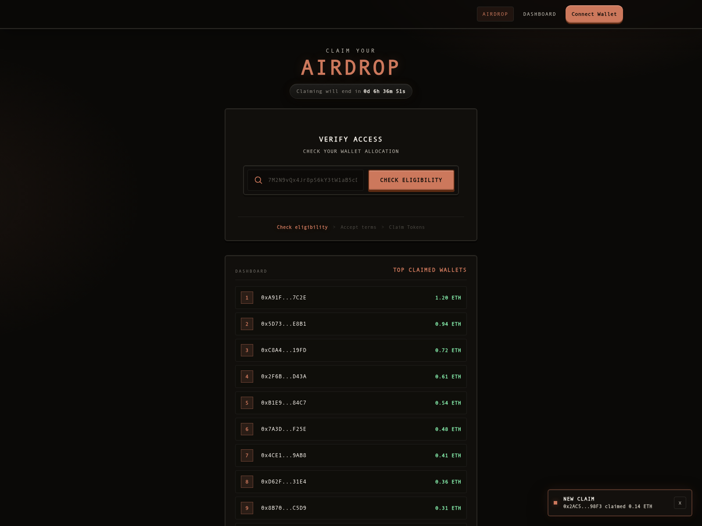Click rank 1 badge
Image resolution: width=702 pixels, height=526 pixels.
click(247, 298)
